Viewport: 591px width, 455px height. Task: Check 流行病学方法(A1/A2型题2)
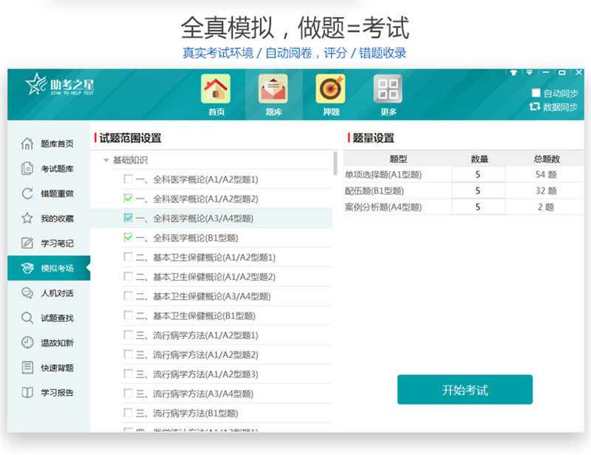(x=128, y=355)
